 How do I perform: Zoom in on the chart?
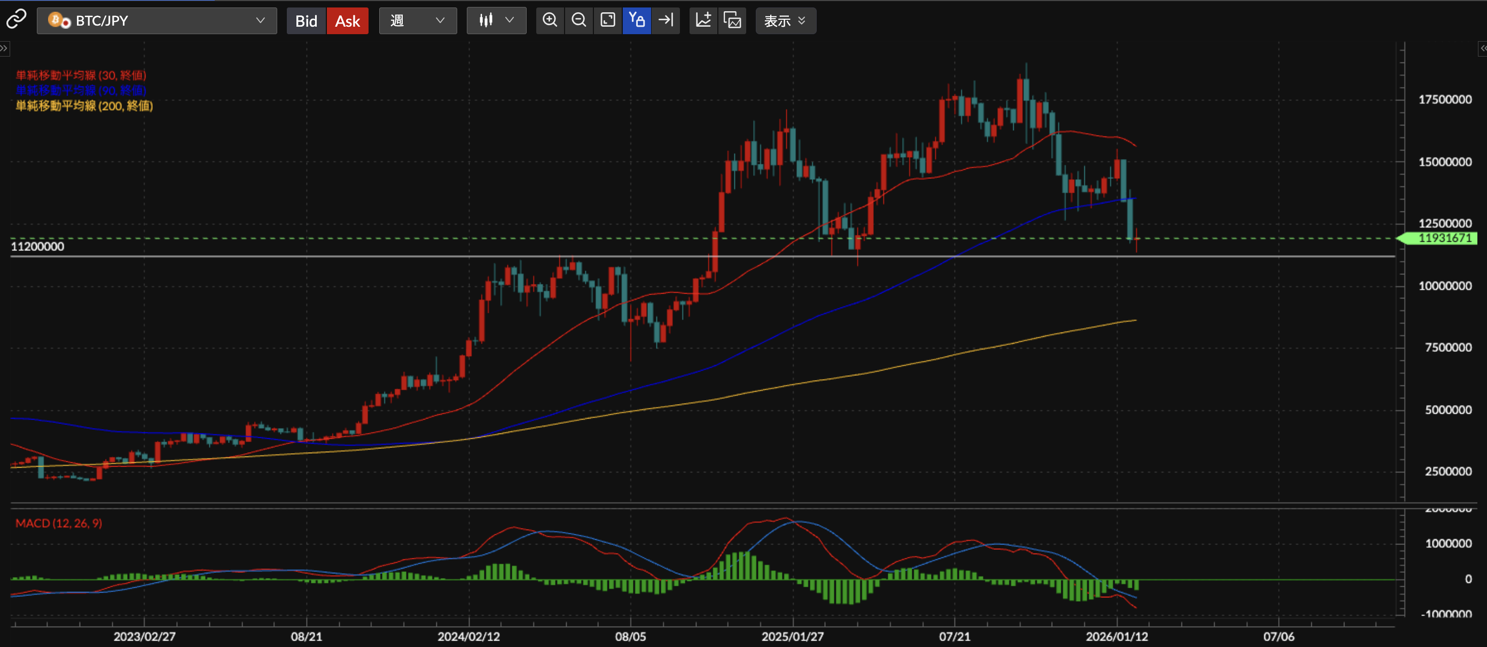(x=550, y=21)
